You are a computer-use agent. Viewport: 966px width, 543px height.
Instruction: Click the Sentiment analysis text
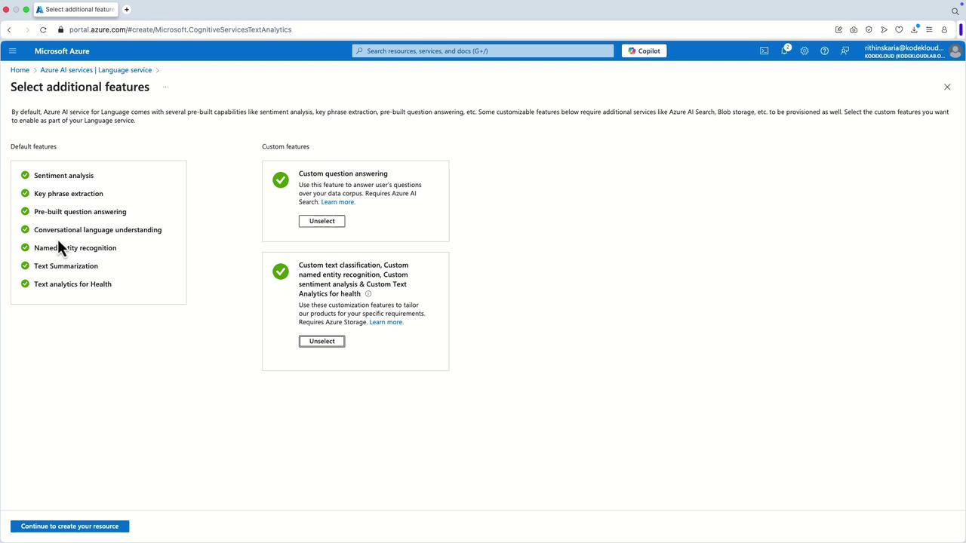click(63, 176)
